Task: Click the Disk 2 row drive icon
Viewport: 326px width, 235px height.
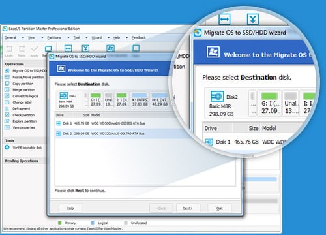Action: [x=59, y=134]
